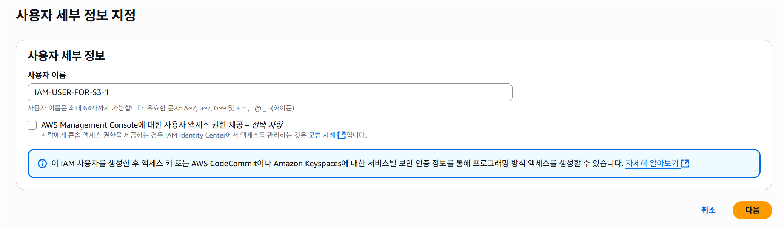Click 입니다 text after the 모범 사례 icon

(x=357, y=135)
